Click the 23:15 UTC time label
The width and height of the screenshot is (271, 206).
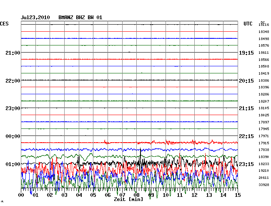point(246,164)
